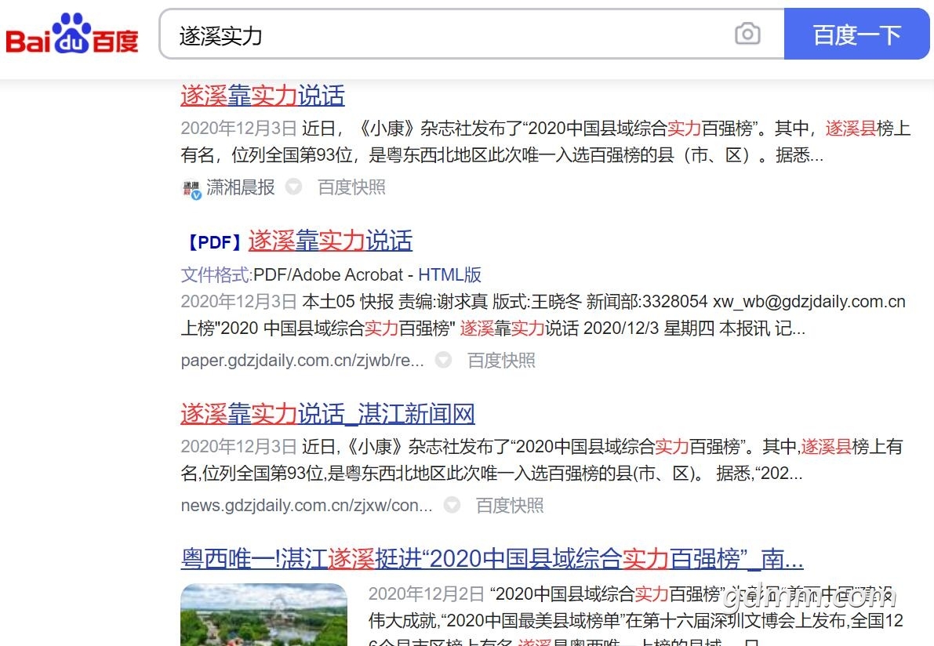The width and height of the screenshot is (934, 646).
Task: Open 潇湘晨报 source link
Action: pos(241,187)
